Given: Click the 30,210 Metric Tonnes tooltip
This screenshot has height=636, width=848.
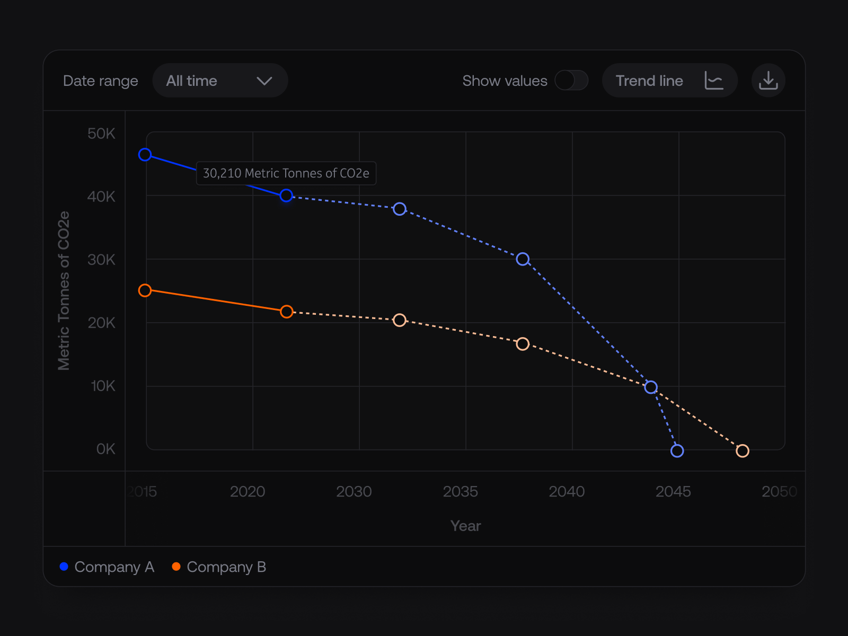Looking at the screenshot, I should [286, 173].
